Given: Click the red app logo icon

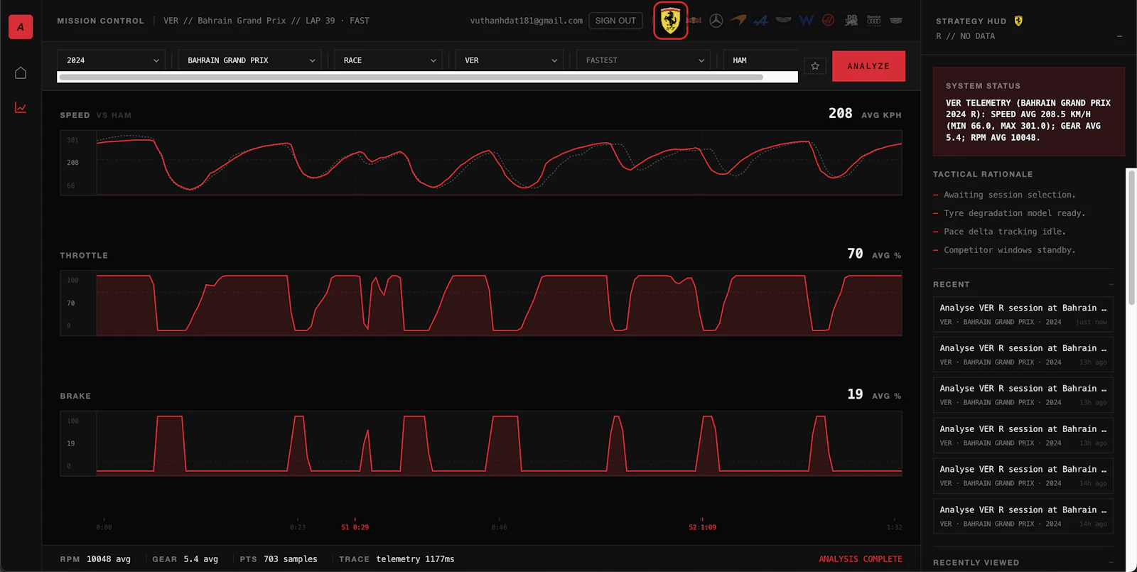Looking at the screenshot, I should coord(21,27).
